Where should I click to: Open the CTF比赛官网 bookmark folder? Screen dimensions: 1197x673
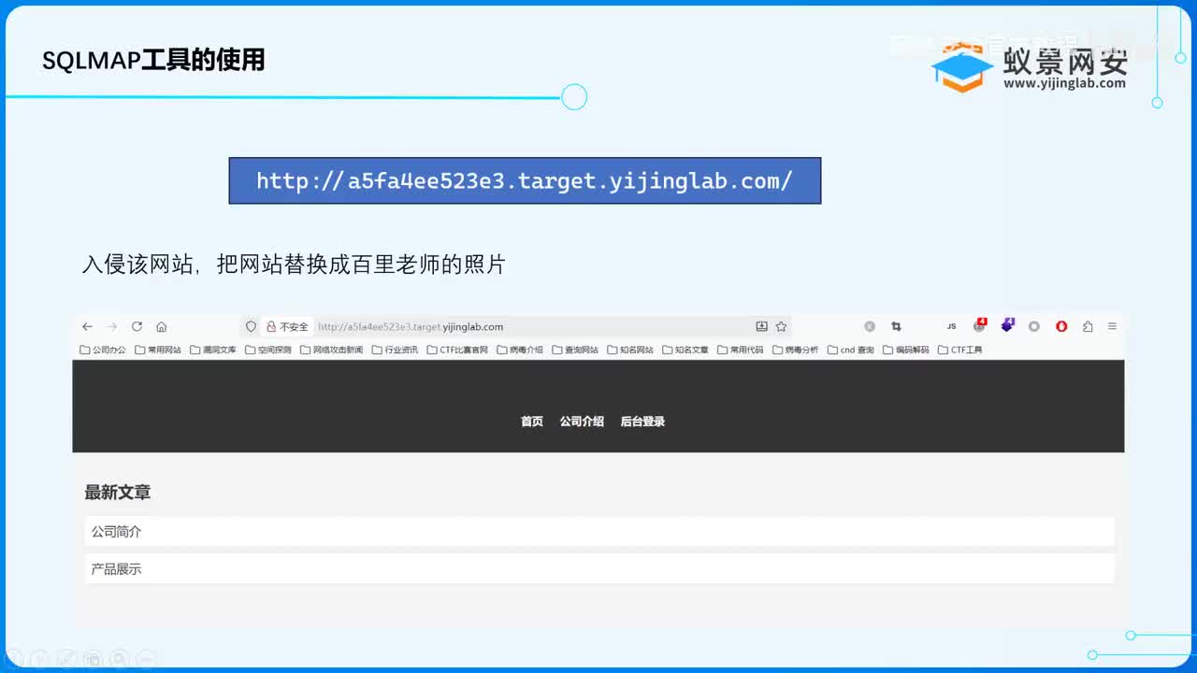tap(457, 350)
